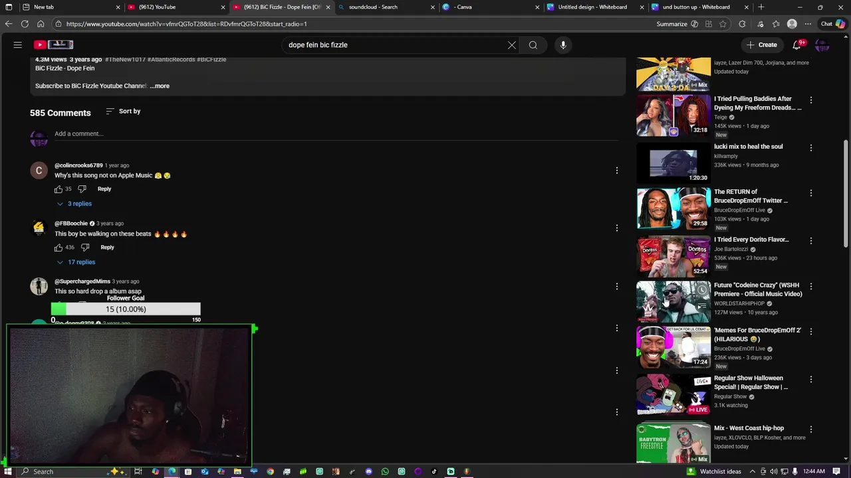Screen dimensions: 851x478
Task: Dislike the @FBBoochie comment
Action: coord(85,248)
